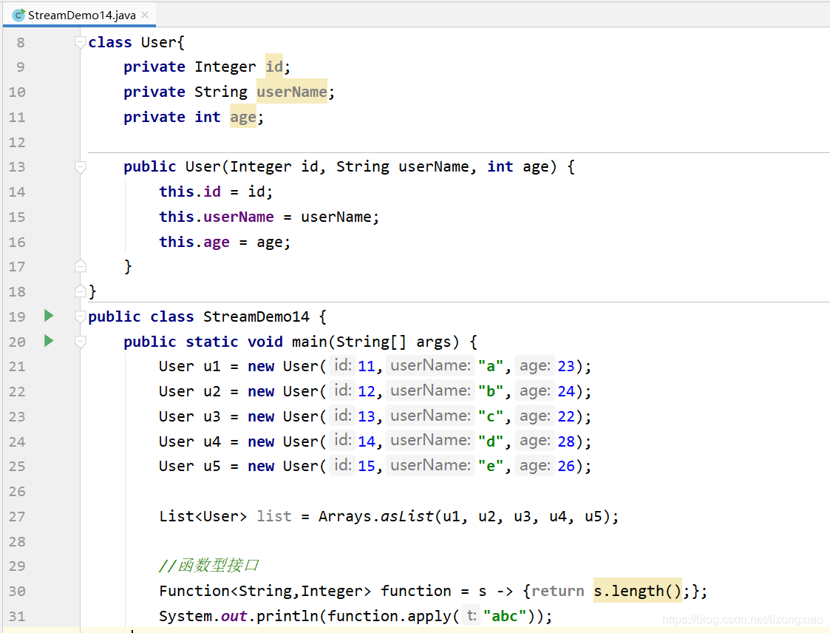
Task: Collapse the User class at line 8
Action: [x=81, y=43]
